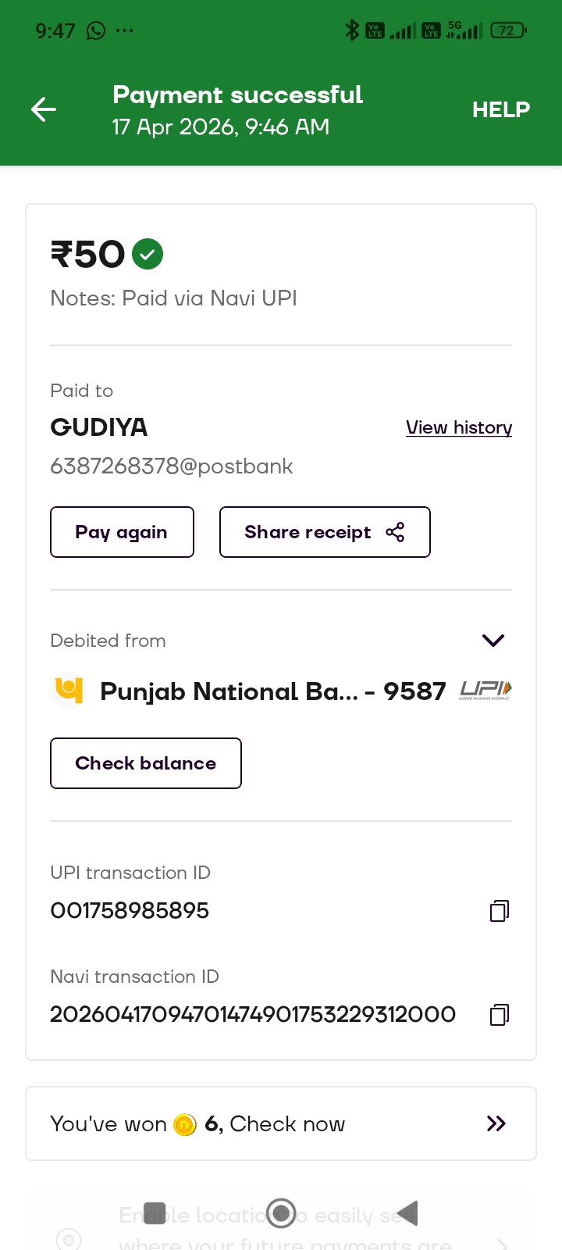Viewport: 562px width, 1250px height.
Task: Tap the WhatsApp notification icon in status bar
Action: pos(96,30)
